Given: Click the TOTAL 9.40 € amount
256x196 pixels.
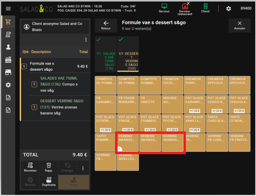Looking at the screenshot, I should 80,154.
